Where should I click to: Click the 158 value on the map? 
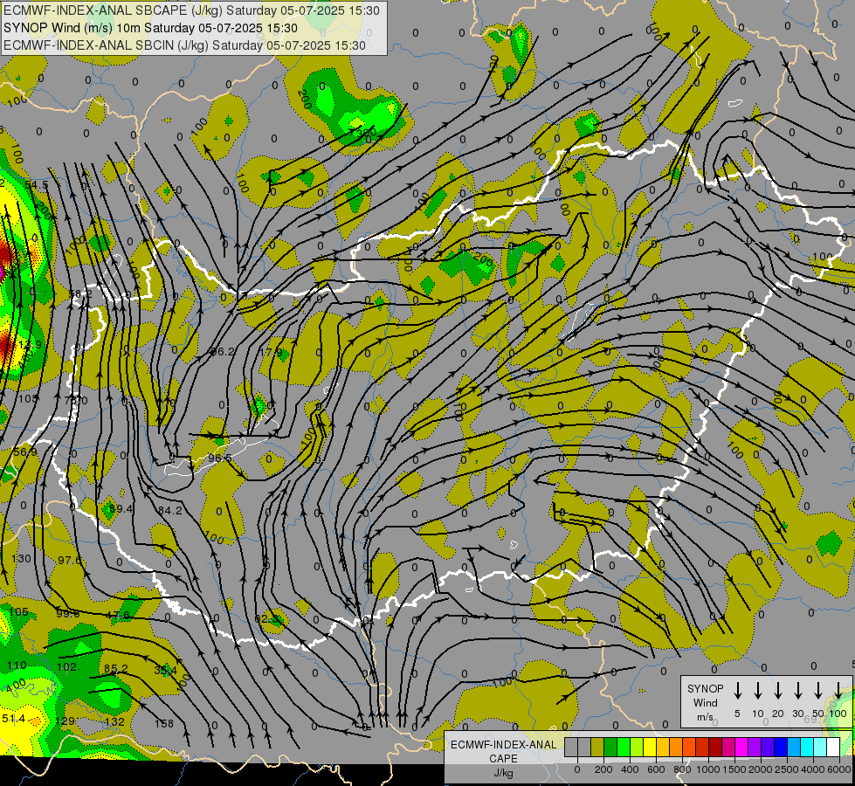164,723
